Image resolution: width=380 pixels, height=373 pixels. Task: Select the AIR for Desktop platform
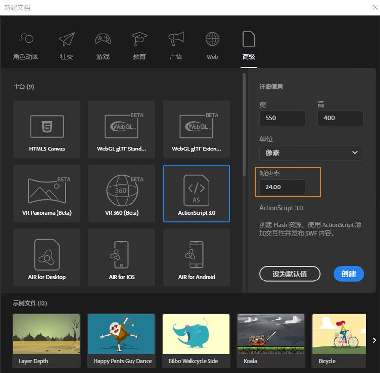pyautogui.click(x=47, y=257)
